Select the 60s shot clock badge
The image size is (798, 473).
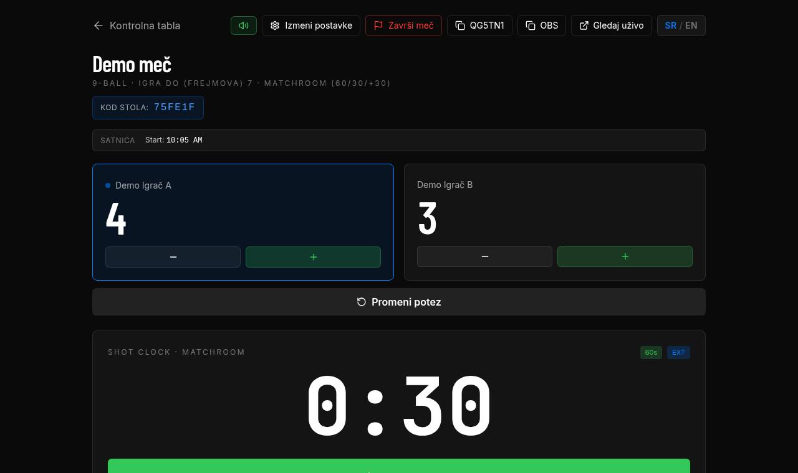(651, 352)
